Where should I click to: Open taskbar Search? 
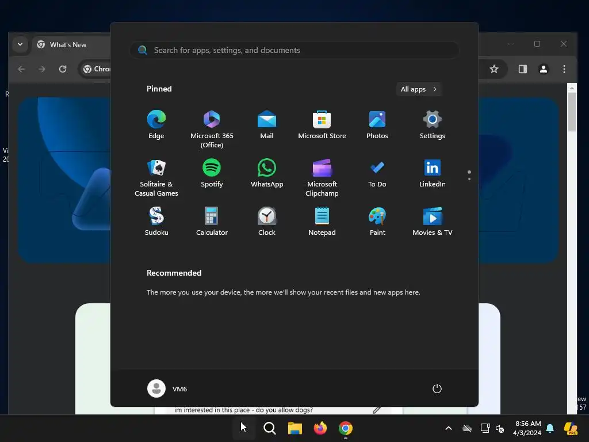tap(269, 428)
